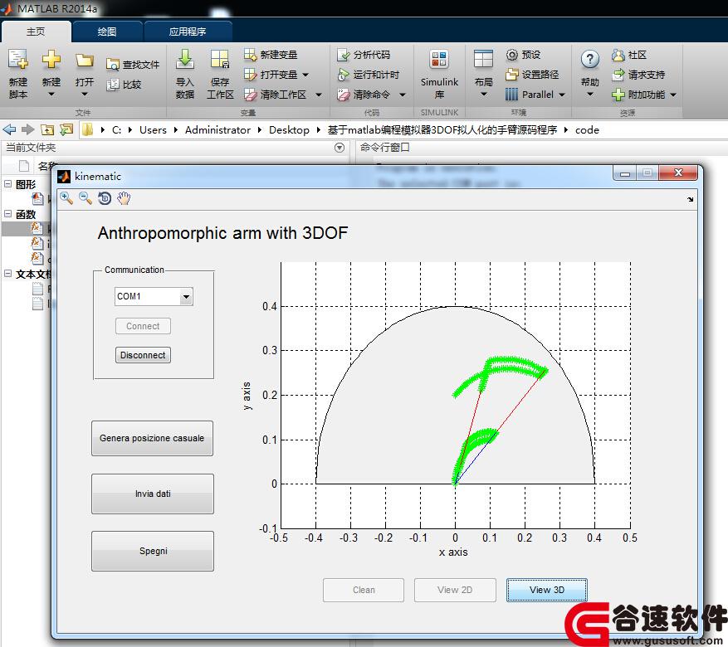This screenshot has width=728, height=647.
Task: Open the Current Folder panel actions menu
Action: [340, 148]
